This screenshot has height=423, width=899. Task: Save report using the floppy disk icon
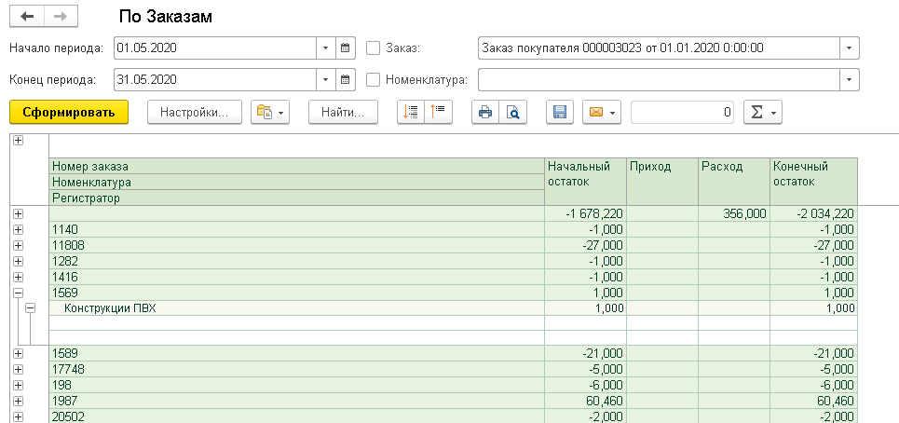click(560, 113)
